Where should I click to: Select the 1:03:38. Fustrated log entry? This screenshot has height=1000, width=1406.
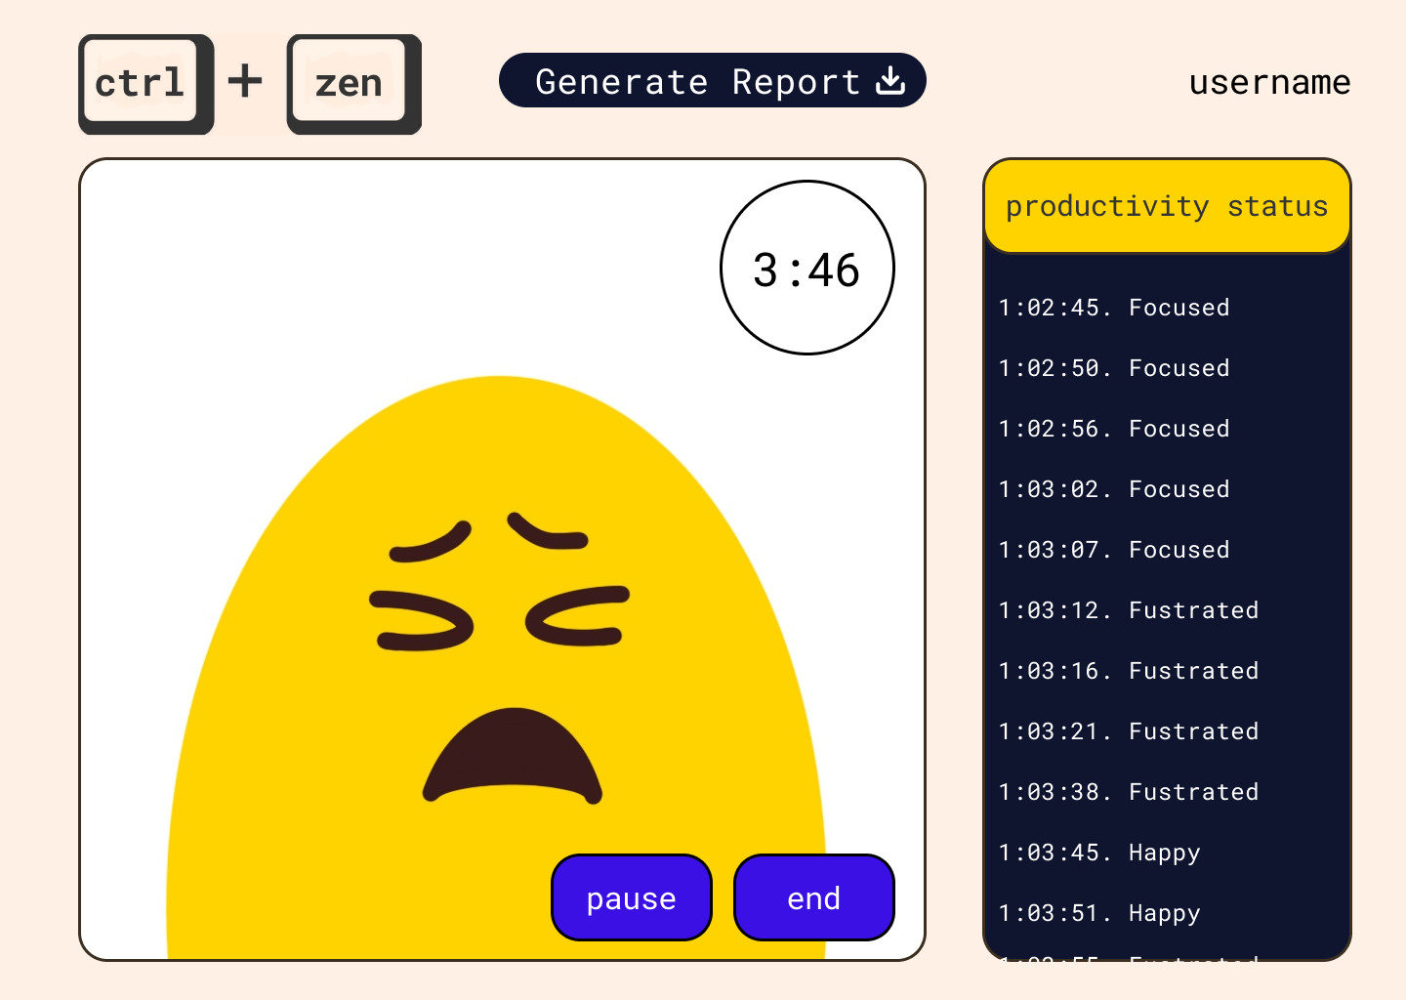point(1129,792)
